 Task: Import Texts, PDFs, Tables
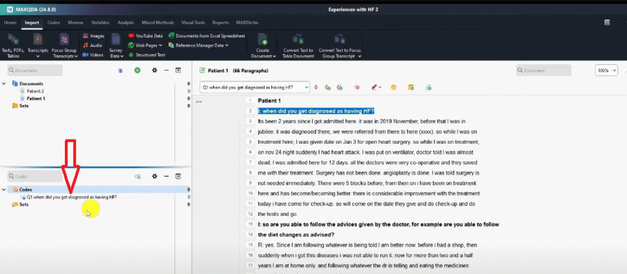[x=13, y=46]
